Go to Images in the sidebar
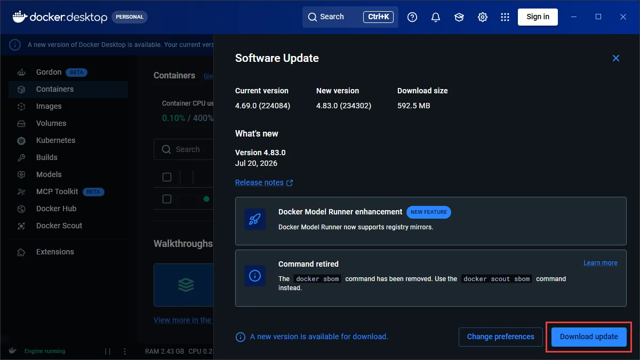 68,106
